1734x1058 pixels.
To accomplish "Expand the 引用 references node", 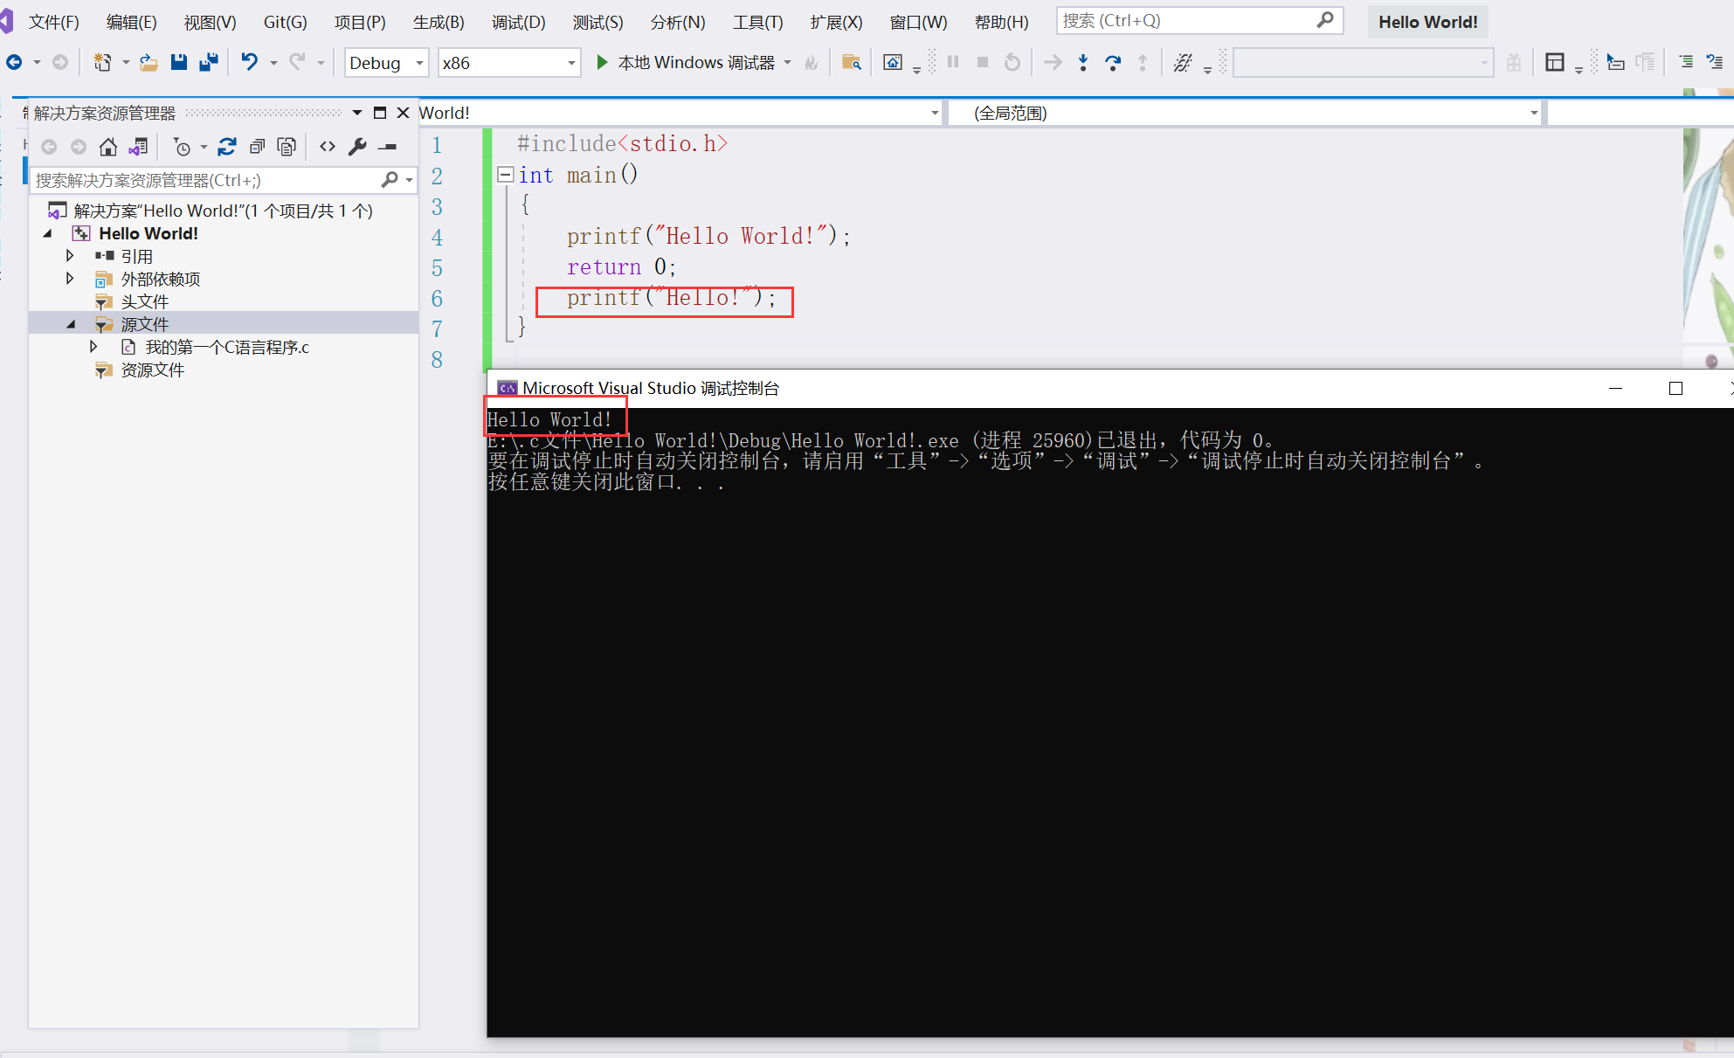I will 70,256.
